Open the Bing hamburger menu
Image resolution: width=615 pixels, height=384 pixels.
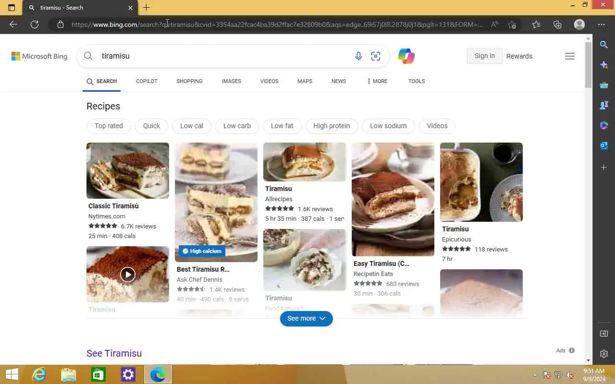[x=570, y=56]
